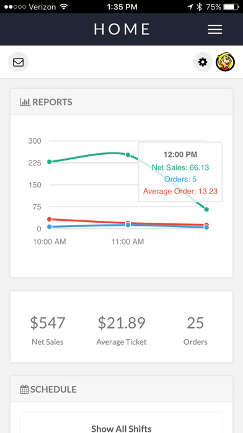Screen dimensions: 243x433
Task: Tap the Wi-Fi status icon
Action: click(x=64, y=7)
